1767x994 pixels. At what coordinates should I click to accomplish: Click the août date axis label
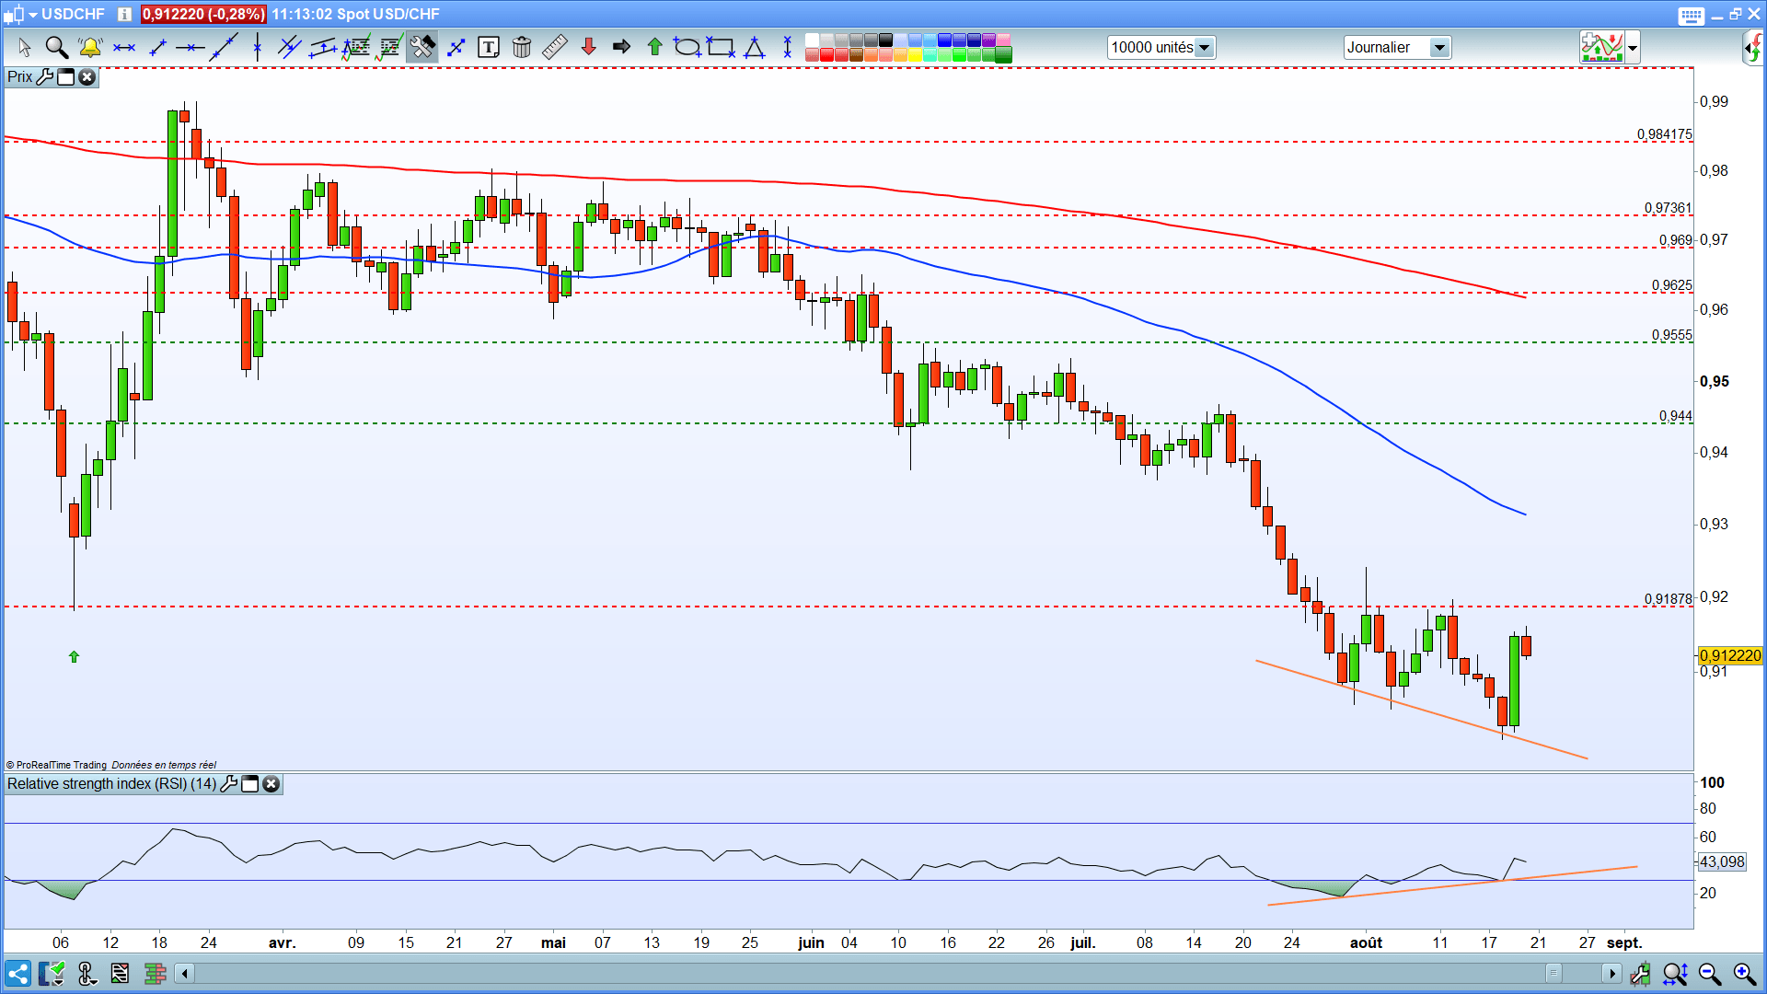[1366, 943]
